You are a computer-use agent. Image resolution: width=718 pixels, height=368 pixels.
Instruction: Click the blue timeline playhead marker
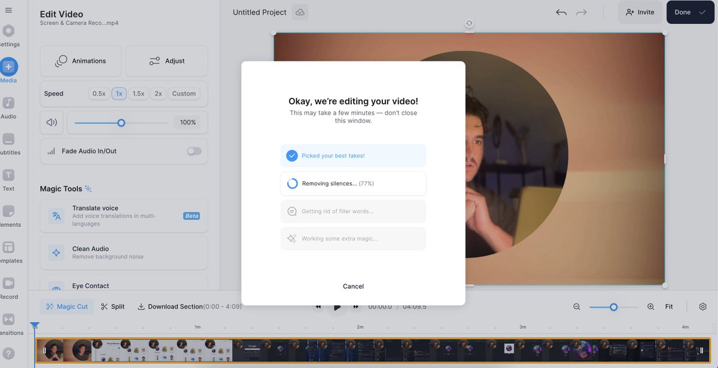pos(35,326)
